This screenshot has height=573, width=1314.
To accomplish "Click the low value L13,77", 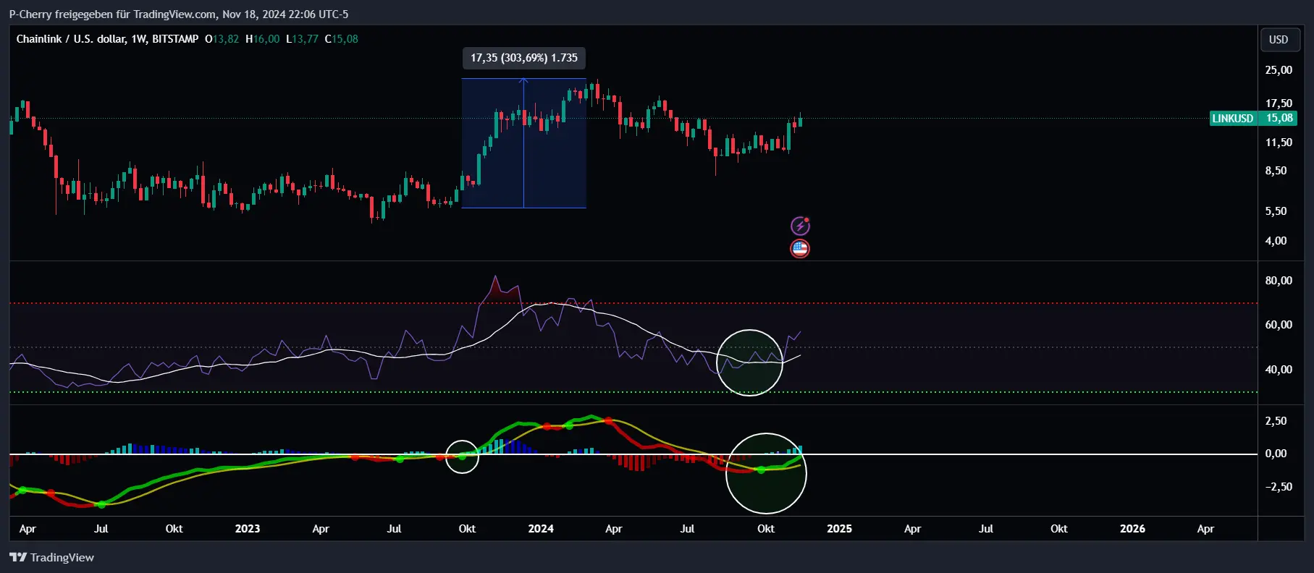I will point(302,39).
